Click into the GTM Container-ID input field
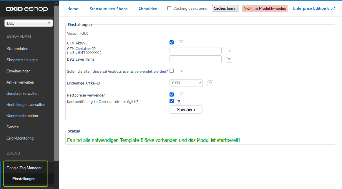Screen dimensions: 342x189 [195, 50]
